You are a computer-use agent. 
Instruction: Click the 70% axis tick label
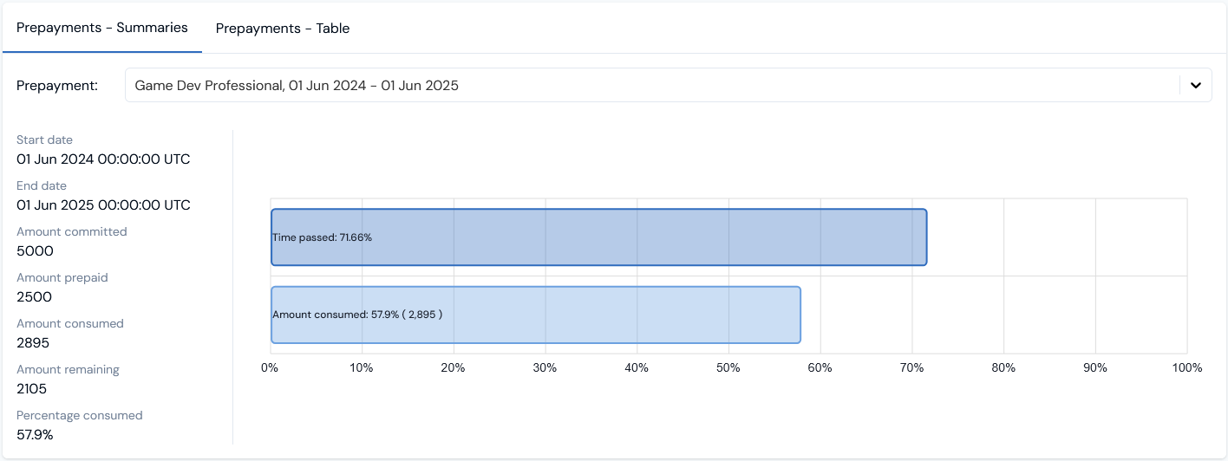click(x=911, y=367)
